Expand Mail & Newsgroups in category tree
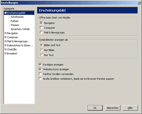The width and height of the screenshot is (142, 114). pos(6,41)
